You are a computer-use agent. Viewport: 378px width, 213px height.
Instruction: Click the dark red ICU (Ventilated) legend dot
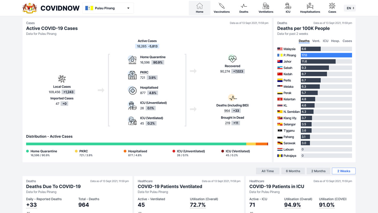coord(223,151)
